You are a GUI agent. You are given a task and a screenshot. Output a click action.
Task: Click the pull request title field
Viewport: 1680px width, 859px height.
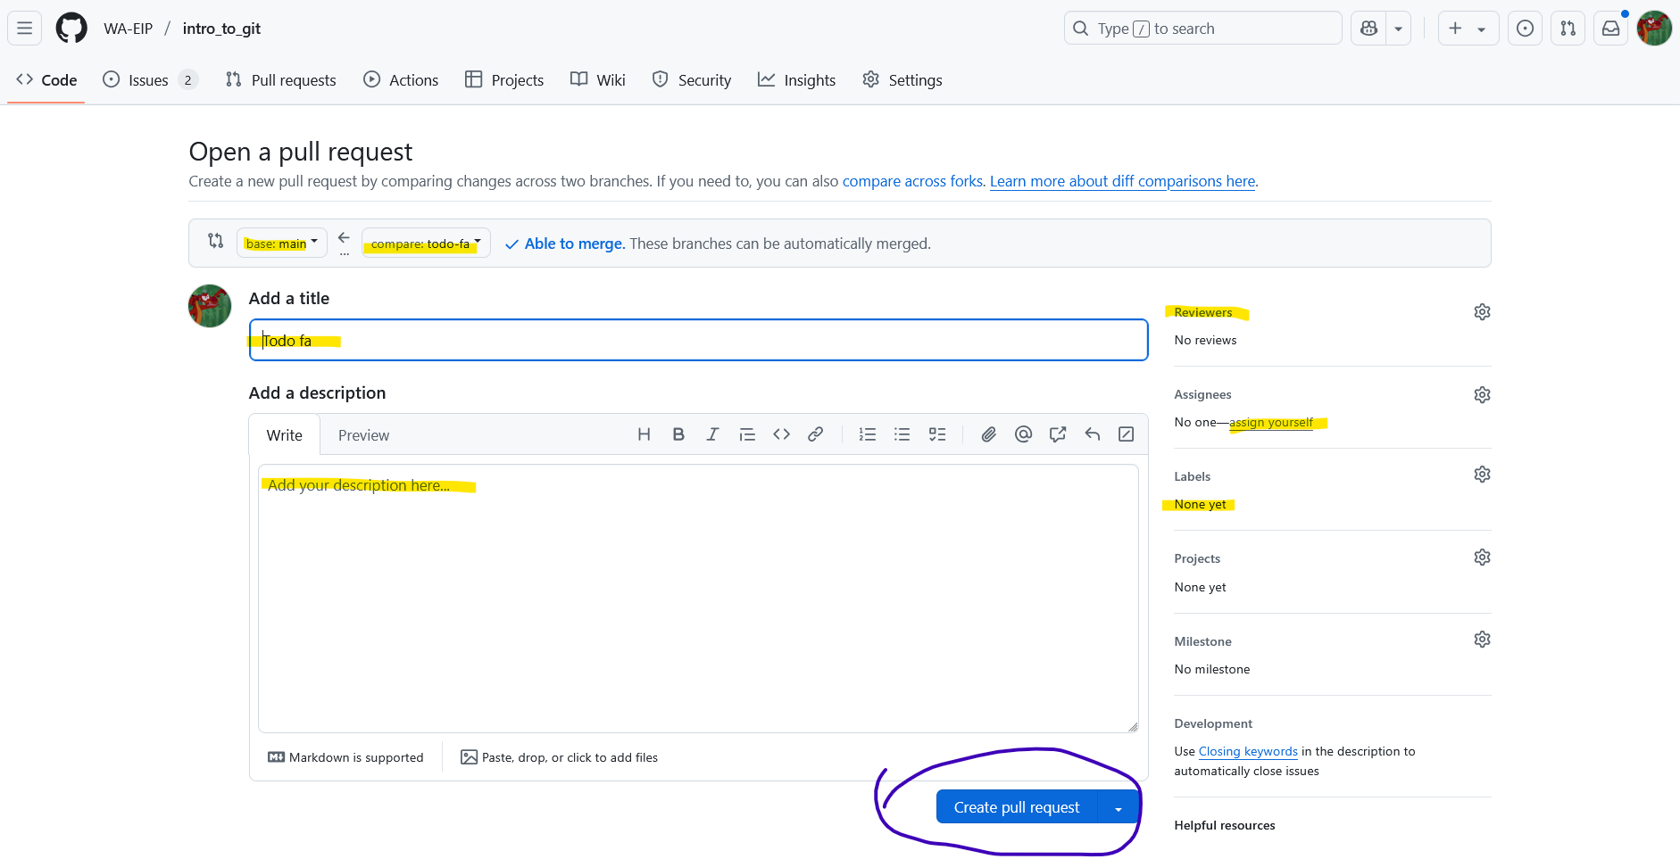coord(698,341)
